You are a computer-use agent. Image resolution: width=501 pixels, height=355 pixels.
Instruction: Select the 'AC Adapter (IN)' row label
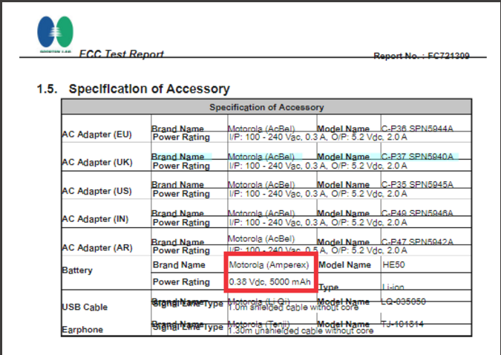(x=95, y=219)
